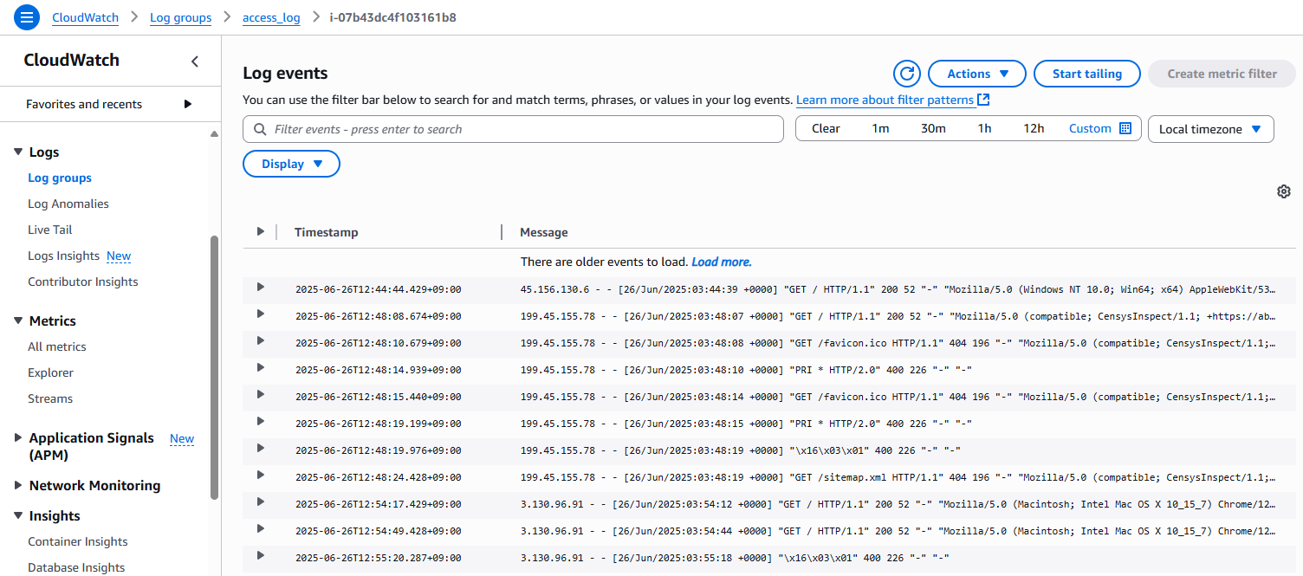Viewport: 1303px width, 576px height.
Task: Open the Actions dropdown
Action: pos(977,74)
